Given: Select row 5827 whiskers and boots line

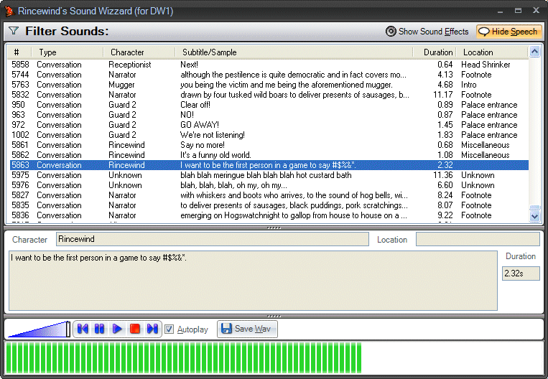Looking at the screenshot, I should point(269,195).
